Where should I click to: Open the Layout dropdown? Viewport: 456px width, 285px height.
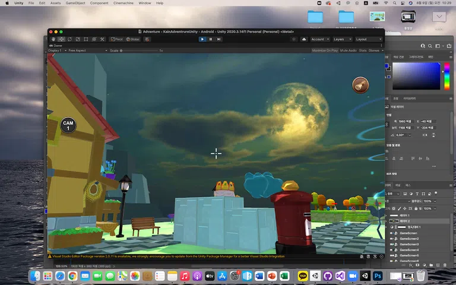(x=368, y=39)
